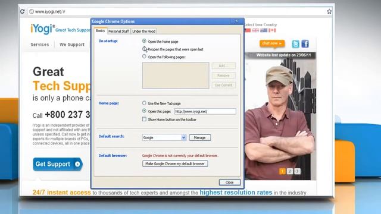Choose 'Open this page' radio option
381x214 pixels.
[144, 111]
